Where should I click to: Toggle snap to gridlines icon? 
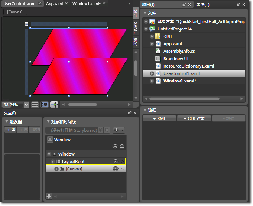tap(45, 105)
